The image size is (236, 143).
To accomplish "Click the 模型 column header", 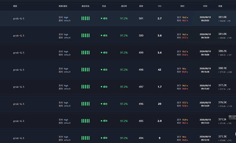I will click(15, 6).
